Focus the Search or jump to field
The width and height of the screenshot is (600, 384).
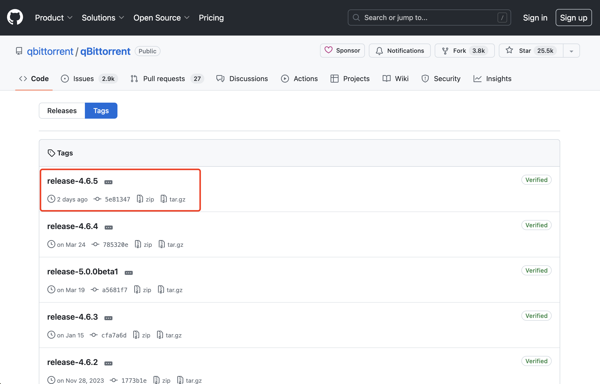[429, 18]
